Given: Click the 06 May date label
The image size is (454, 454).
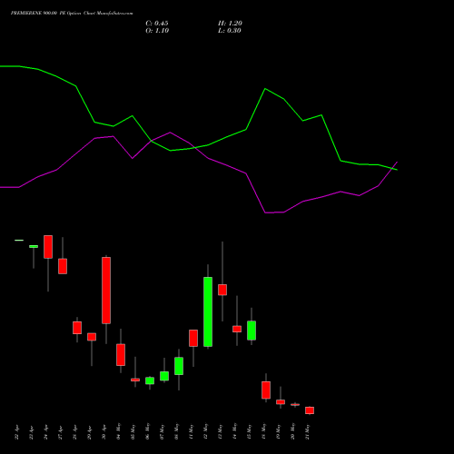Looking at the screenshot, I should click(148, 432).
